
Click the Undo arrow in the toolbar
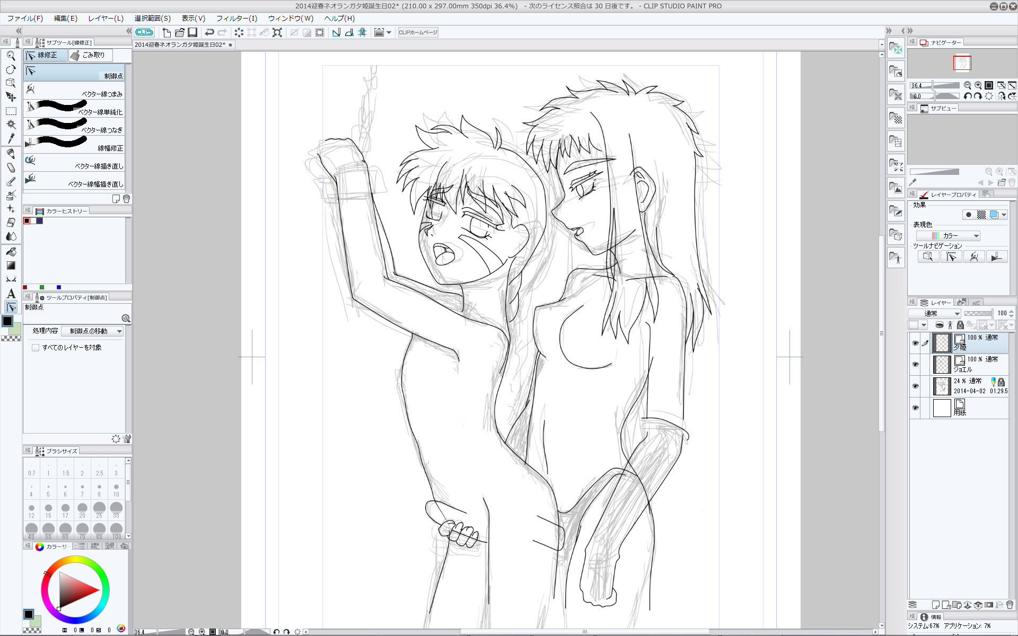(209, 32)
